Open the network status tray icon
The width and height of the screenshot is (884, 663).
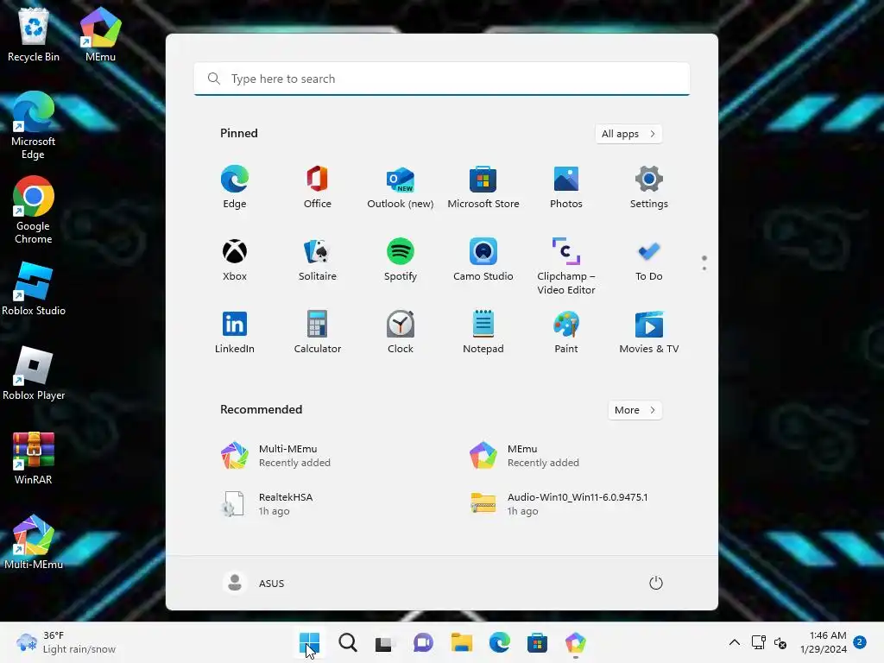(758, 642)
